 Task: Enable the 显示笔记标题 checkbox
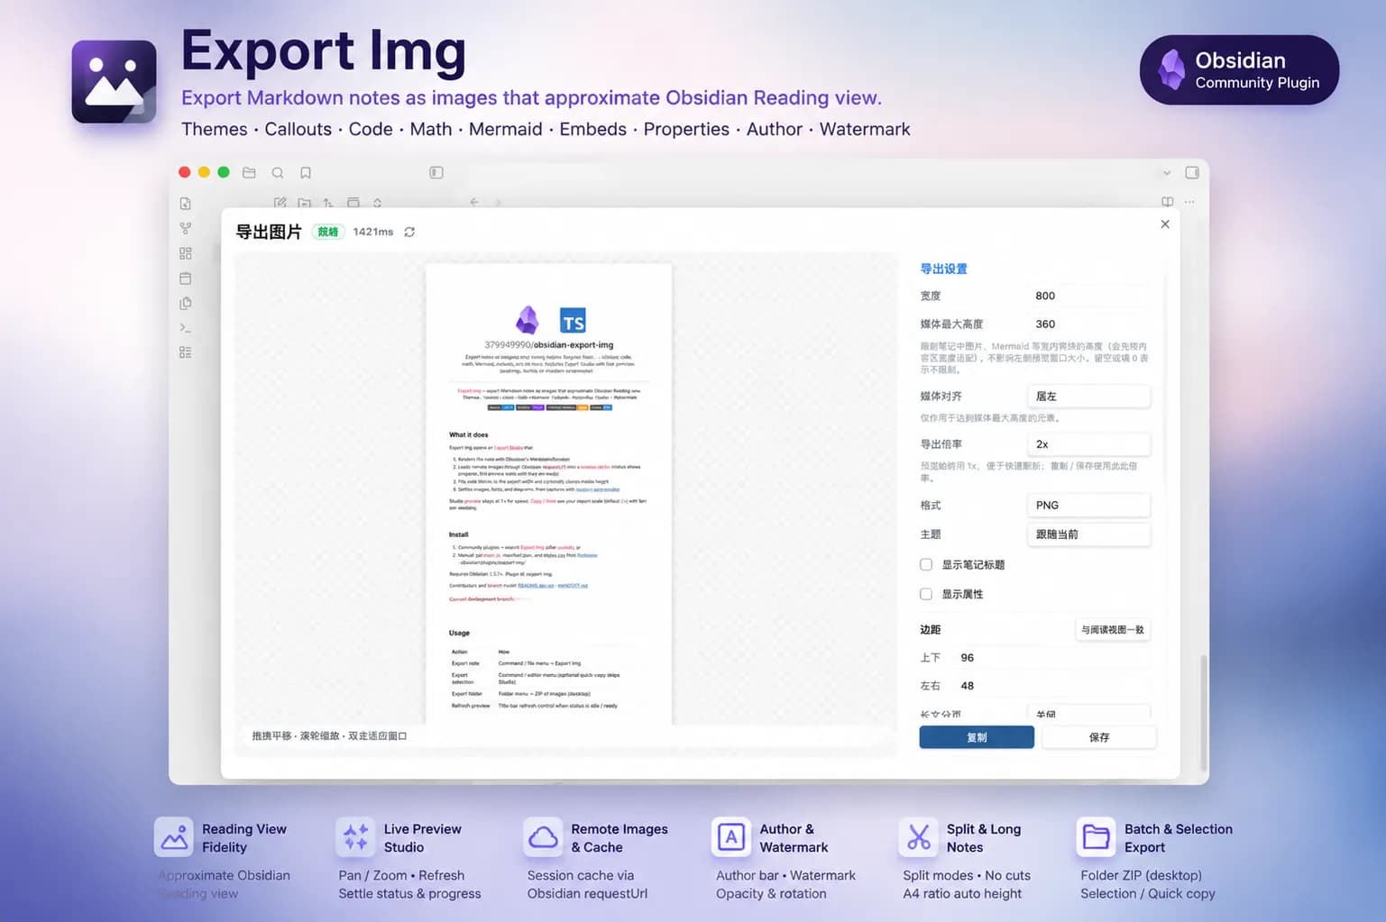click(x=925, y=564)
